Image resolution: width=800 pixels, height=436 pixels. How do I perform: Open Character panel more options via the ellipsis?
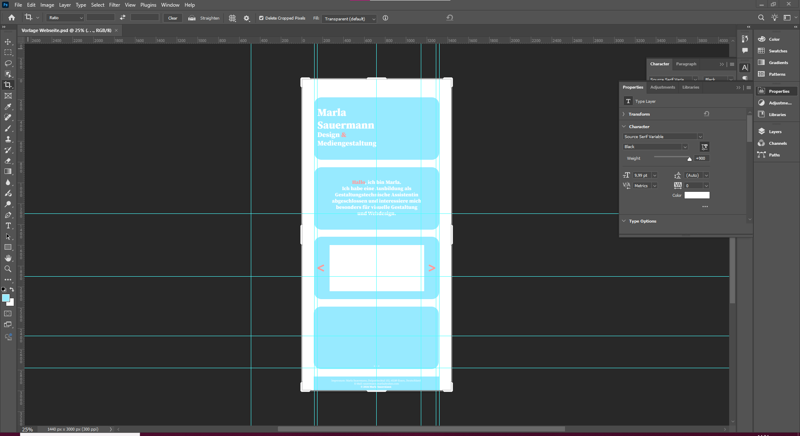pyautogui.click(x=705, y=206)
